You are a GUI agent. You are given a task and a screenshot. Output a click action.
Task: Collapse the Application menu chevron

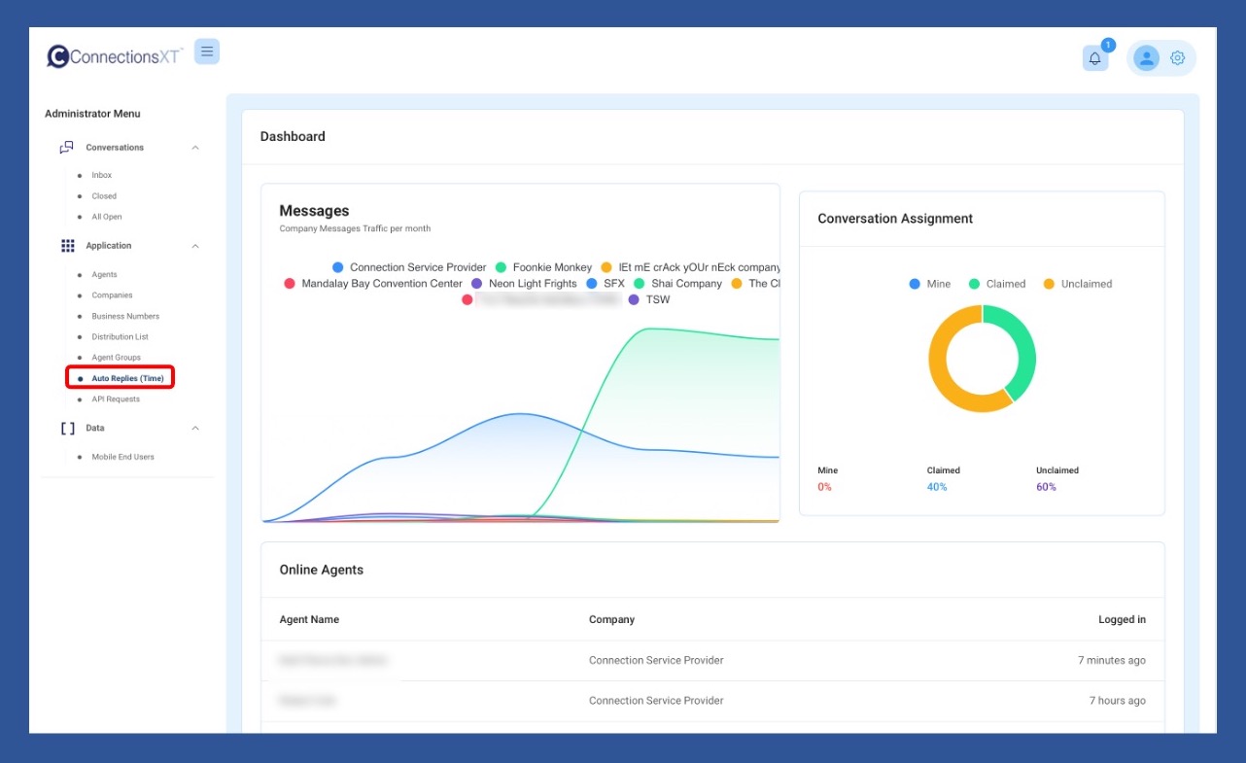(x=195, y=246)
